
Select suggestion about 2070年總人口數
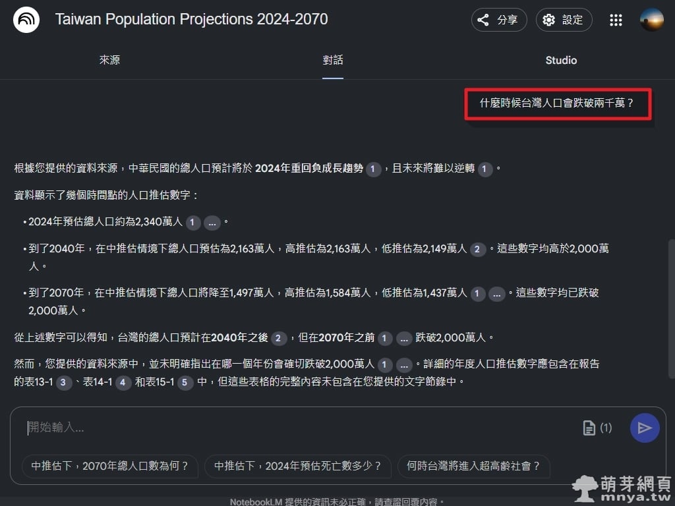coord(109,466)
